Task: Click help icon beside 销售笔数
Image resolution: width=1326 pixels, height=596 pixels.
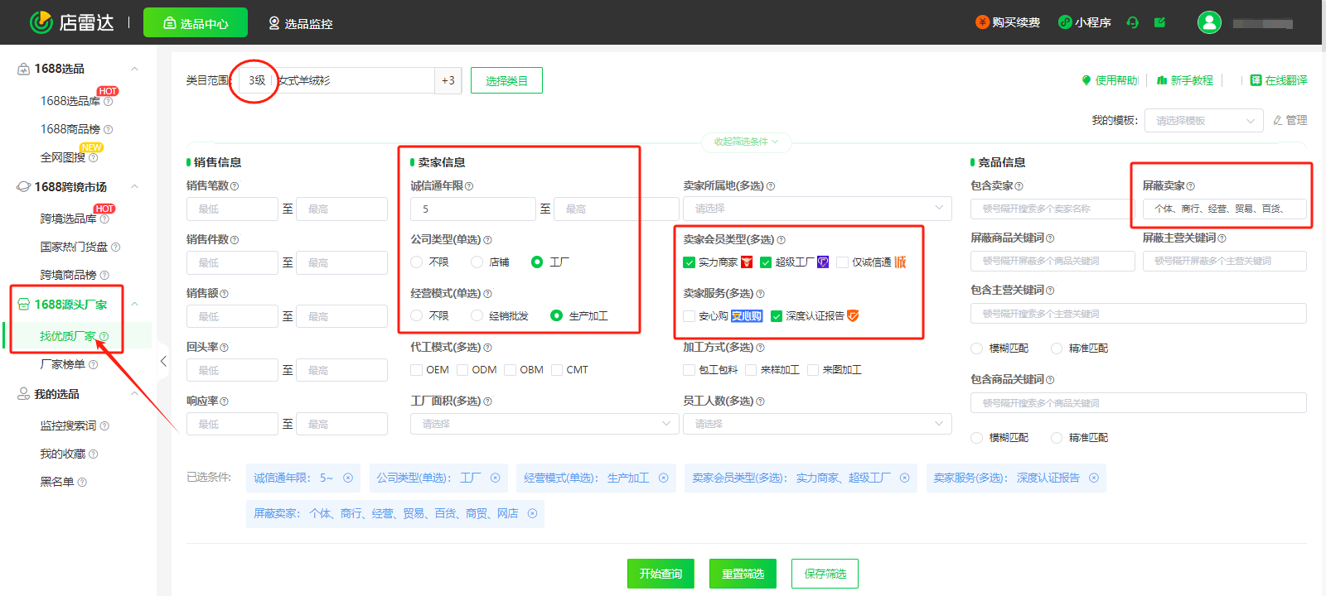Action: pos(235,186)
